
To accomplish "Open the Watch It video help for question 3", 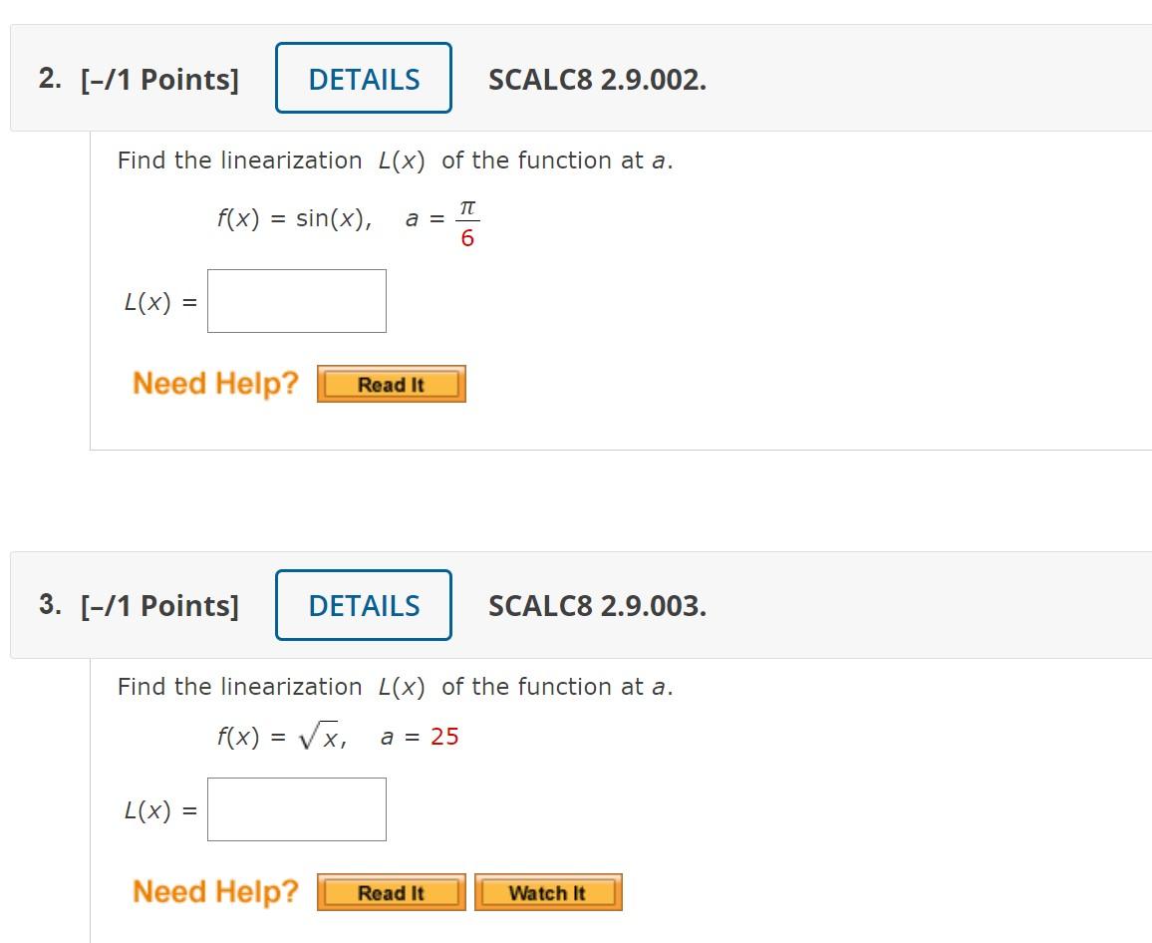I will [548, 892].
